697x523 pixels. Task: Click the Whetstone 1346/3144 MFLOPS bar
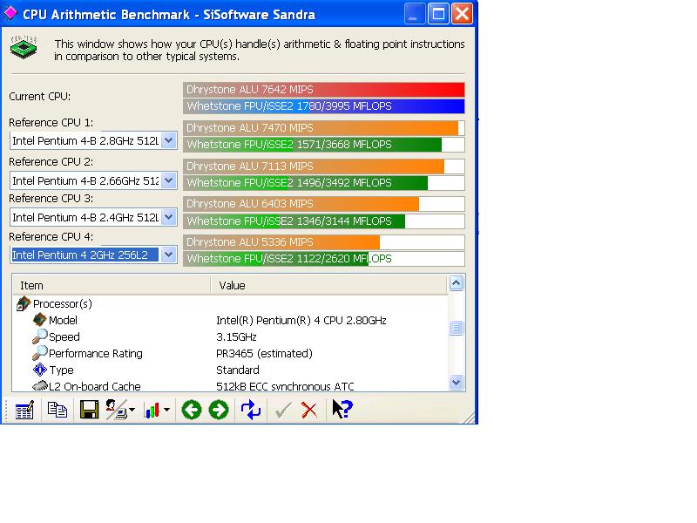[323, 221]
